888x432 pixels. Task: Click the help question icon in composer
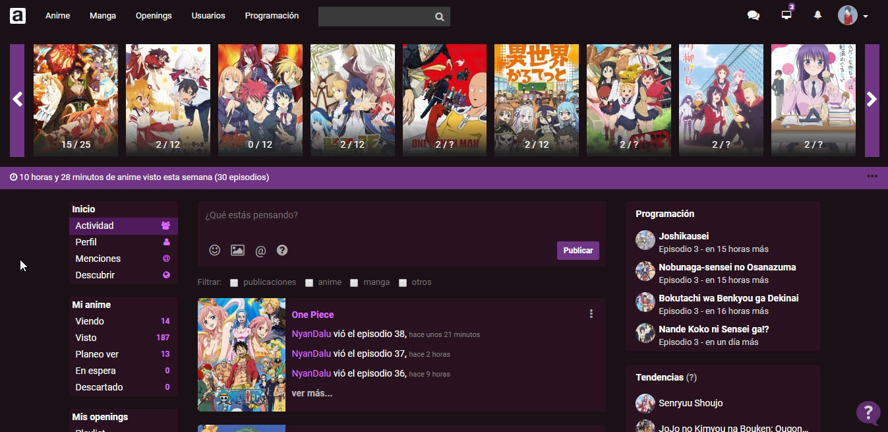point(282,250)
